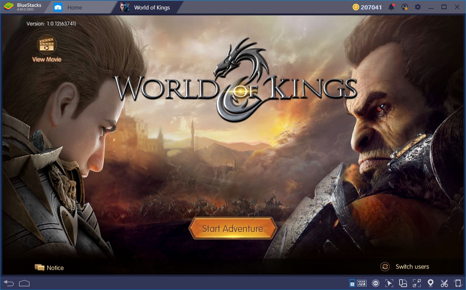The width and height of the screenshot is (466, 290).
Task: Click the Android back arrow
Action: point(9,283)
